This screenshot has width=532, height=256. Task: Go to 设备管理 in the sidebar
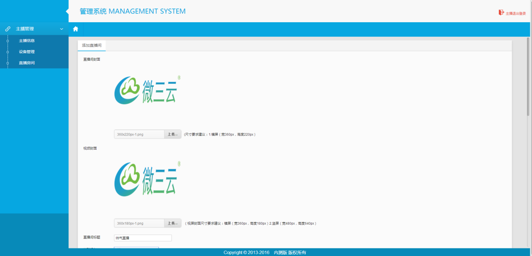point(26,52)
